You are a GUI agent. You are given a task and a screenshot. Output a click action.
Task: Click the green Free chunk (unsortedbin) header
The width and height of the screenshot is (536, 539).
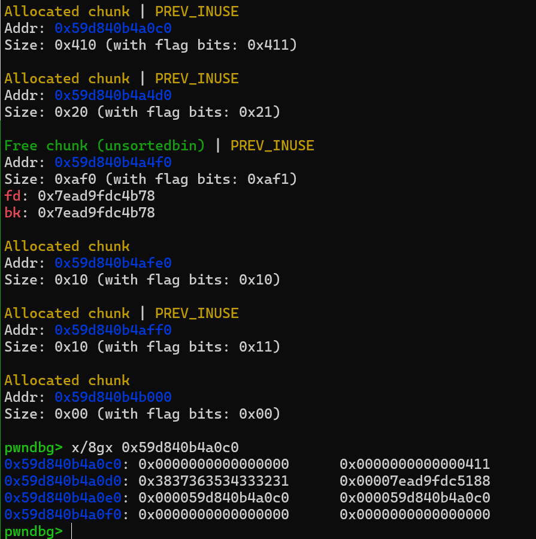coord(104,146)
